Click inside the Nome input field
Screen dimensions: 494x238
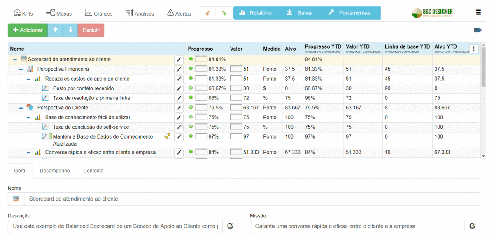tap(165, 199)
